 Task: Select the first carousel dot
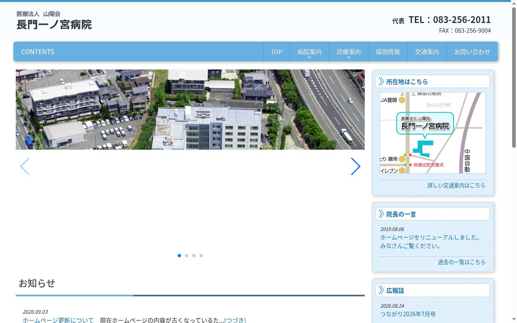click(179, 256)
